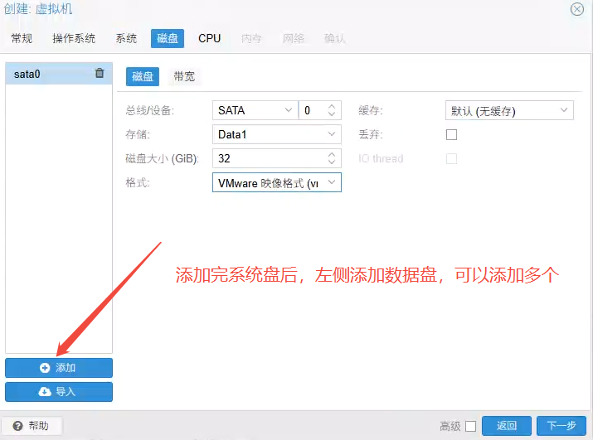
Task: Switch to the CPU tab
Action: 209,38
